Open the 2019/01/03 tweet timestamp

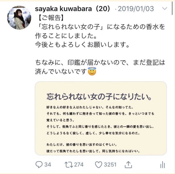136,9
